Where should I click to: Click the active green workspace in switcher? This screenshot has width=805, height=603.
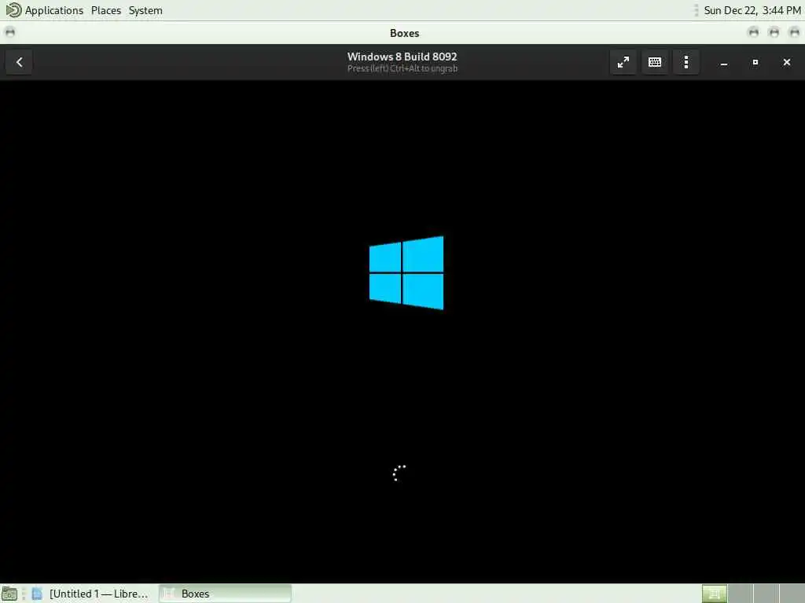pyautogui.click(x=714, y=594)
